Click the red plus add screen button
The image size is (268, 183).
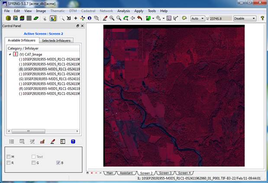[92, 173]
